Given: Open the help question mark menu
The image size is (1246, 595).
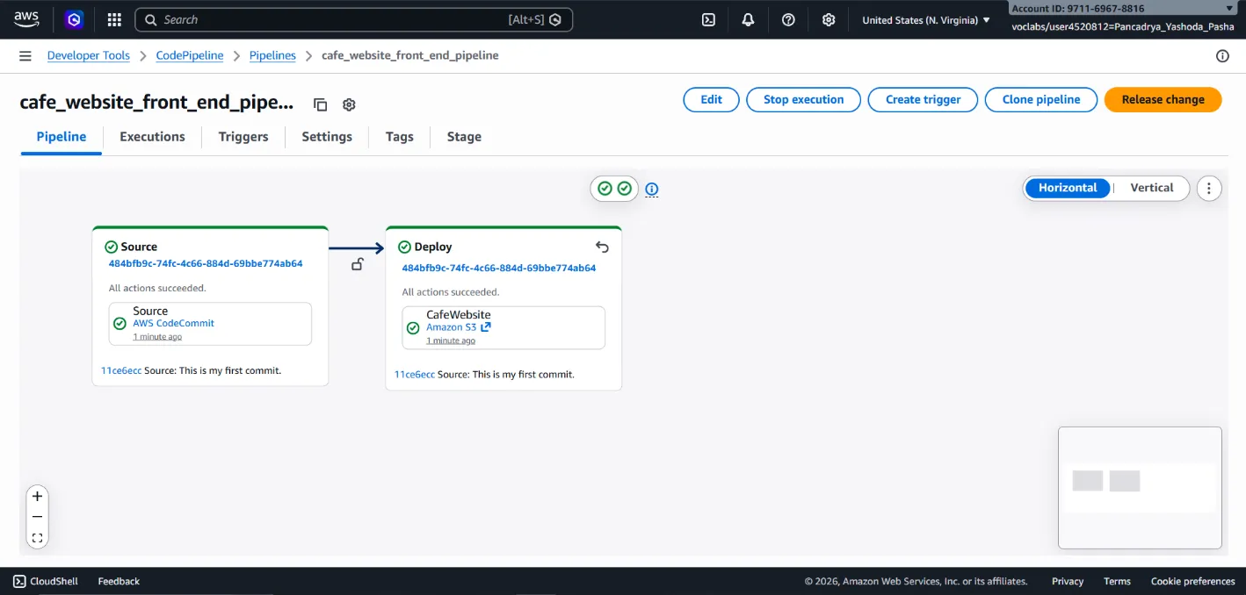Looking at the screenshot, I should coord(788,19).
